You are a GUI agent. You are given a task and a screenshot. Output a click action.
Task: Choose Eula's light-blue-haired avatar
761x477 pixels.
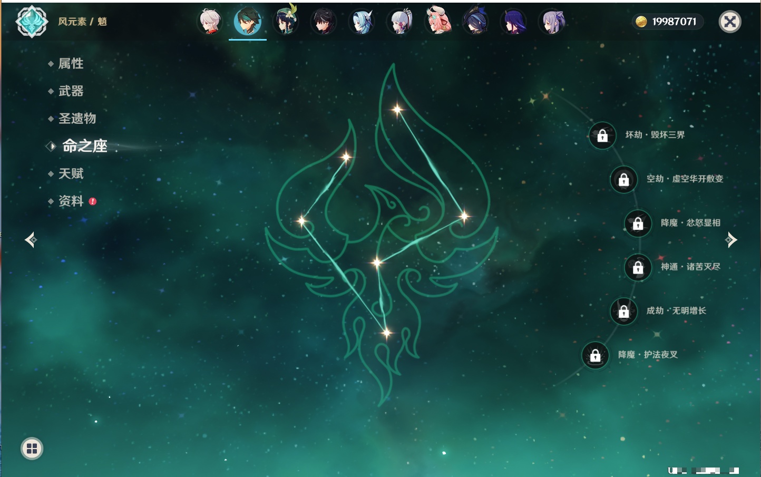click(x=362, y=22)
